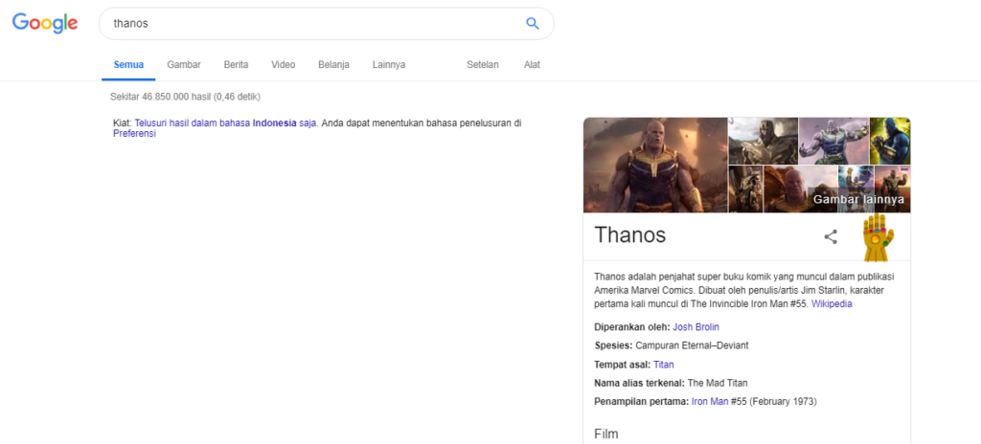The width and height of the screenshot is (981, 444).
Task: Open the Alat search tools
Action: (x=532, y=64)
